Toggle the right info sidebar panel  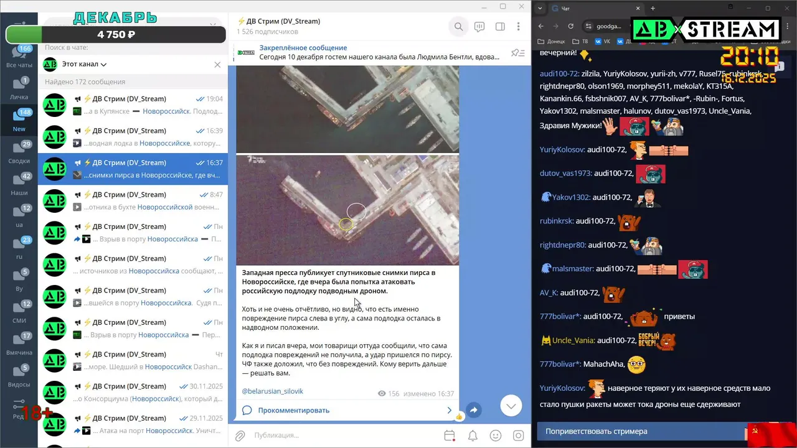point(499,27)
